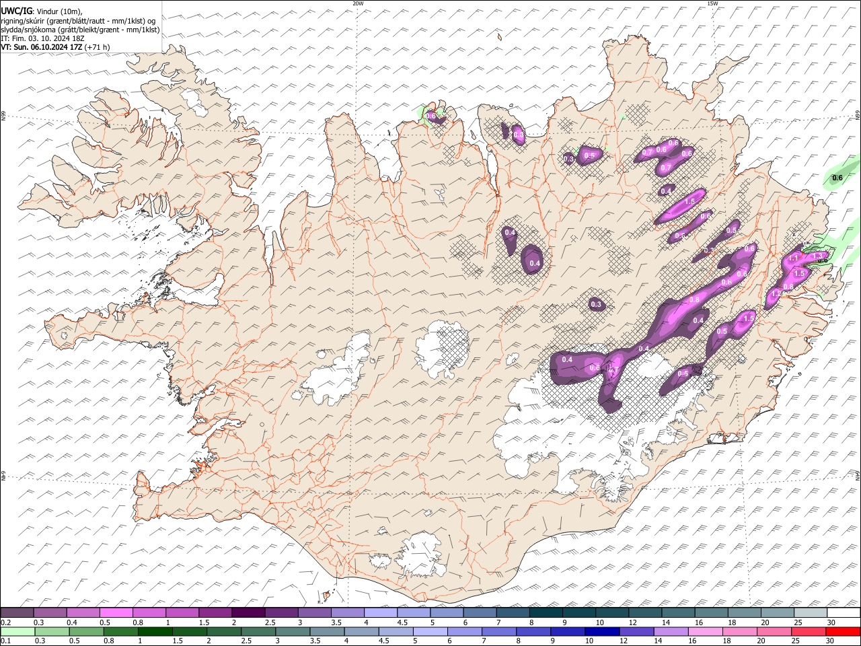Click the black '0.6' value on green patch offshore east
The image size is (861, 646).
point(837,178)
